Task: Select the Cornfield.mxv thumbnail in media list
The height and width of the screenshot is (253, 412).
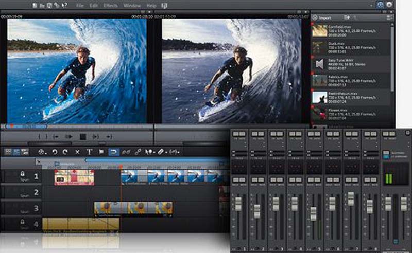Action: coord(319,30)
